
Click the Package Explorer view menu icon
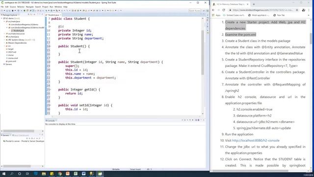pyautogui.click(x=37, y=14)
